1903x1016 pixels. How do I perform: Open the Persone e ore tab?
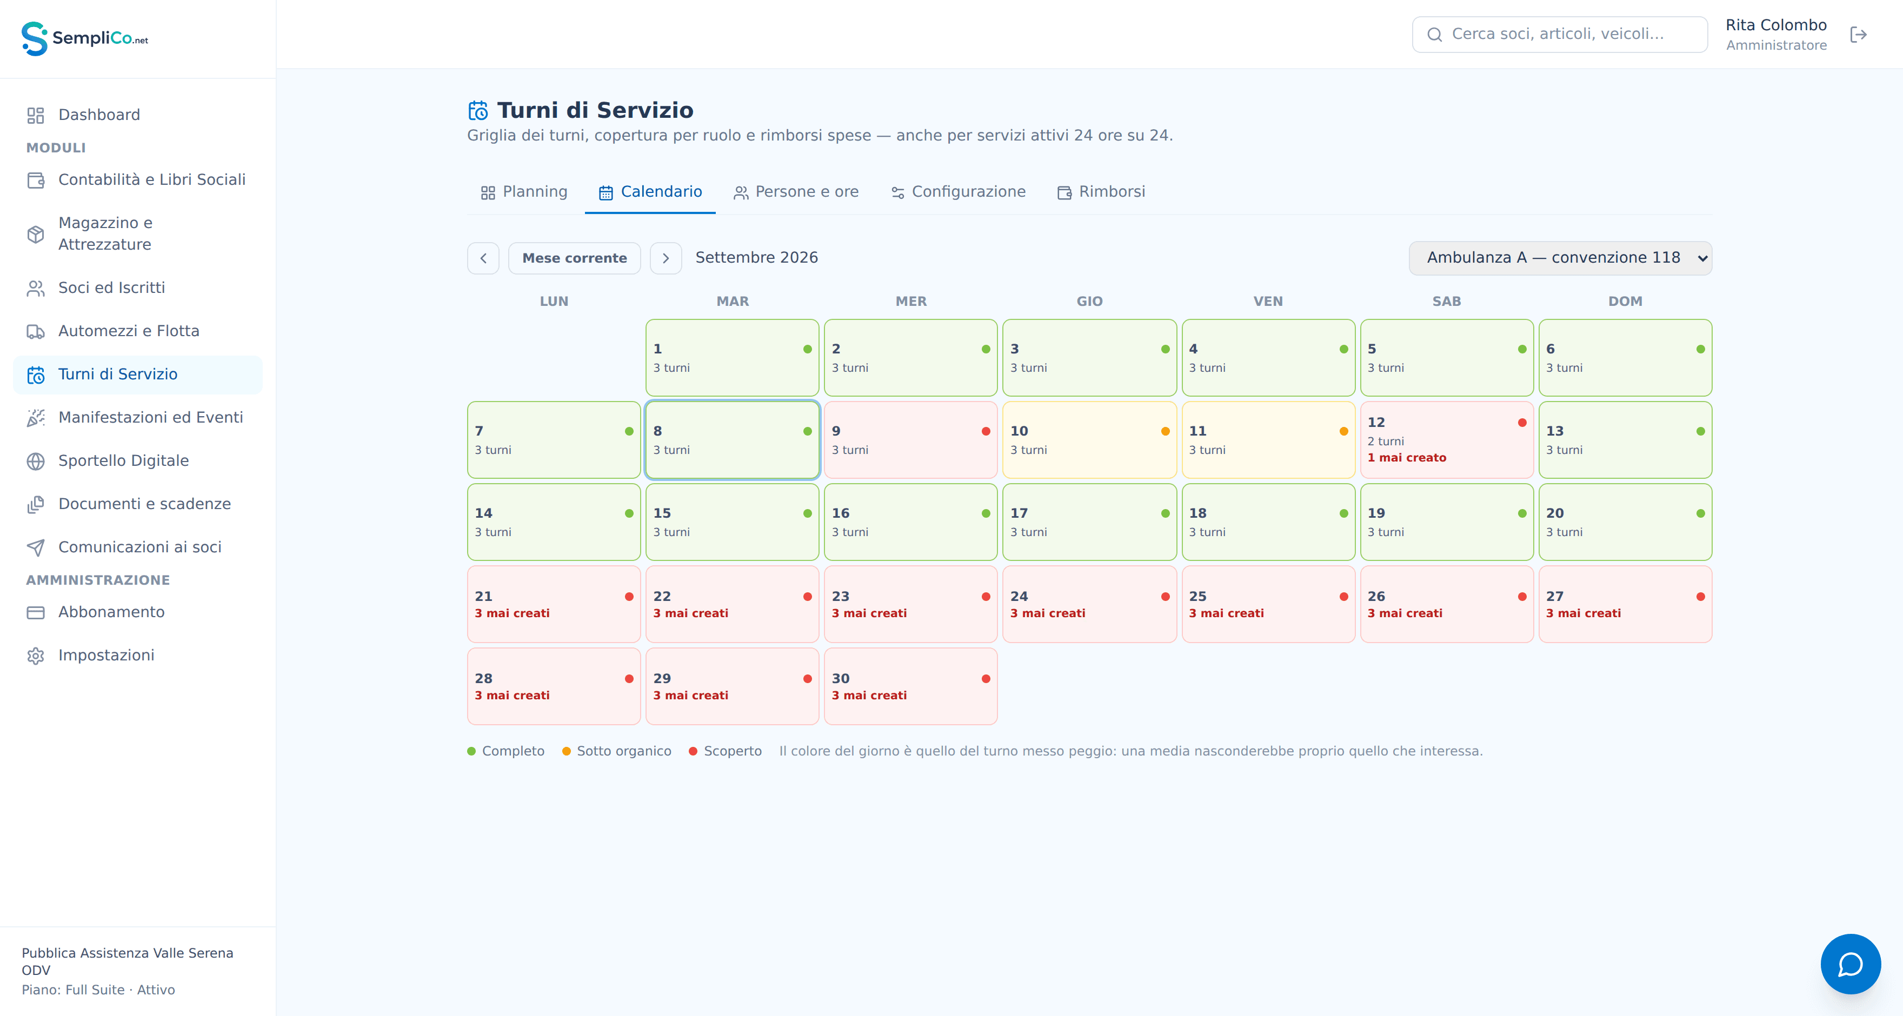[x=796, y=192]
